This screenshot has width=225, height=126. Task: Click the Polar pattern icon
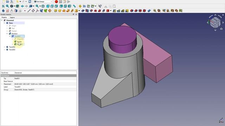(x=123, y=11)
